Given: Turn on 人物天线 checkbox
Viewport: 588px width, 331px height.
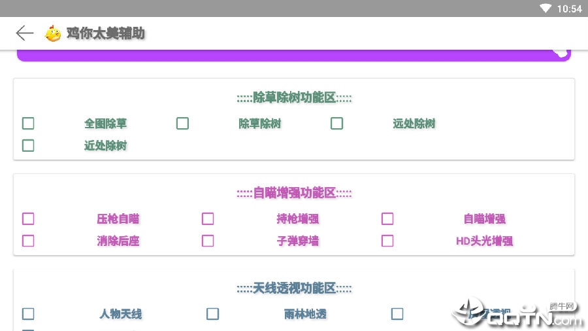Looking at the screenshot, I should point(28,314).
